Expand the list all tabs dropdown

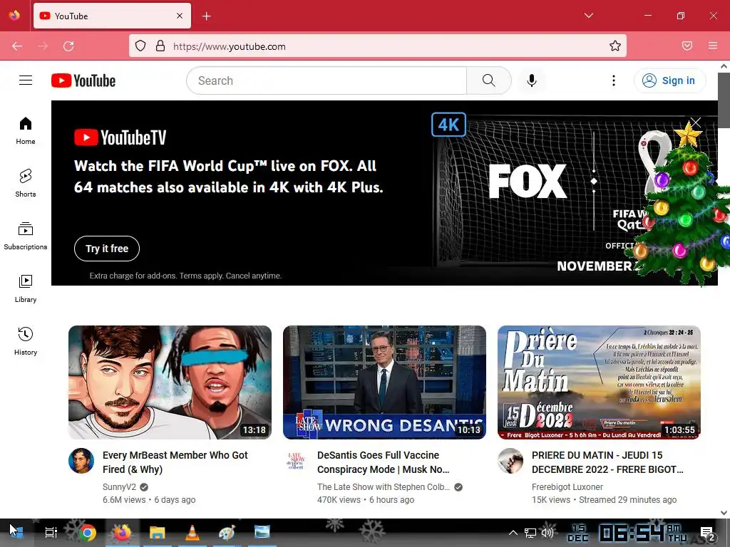588,16
